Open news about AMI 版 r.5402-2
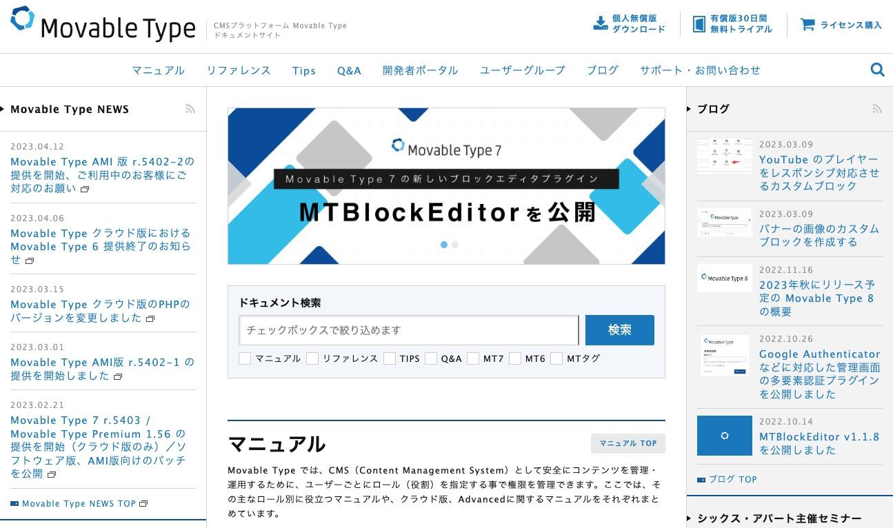Viewport: 893px width, 528px height. pos(102,175)
